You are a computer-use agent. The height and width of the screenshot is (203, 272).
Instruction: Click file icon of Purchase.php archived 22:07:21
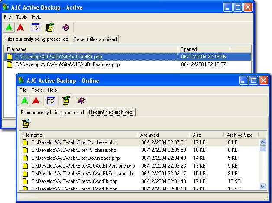point(25,142)
